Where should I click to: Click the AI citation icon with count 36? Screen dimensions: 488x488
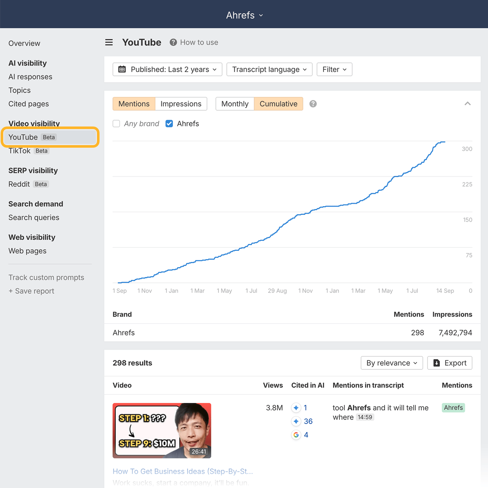pyautogui.click(x=296, y=421)
